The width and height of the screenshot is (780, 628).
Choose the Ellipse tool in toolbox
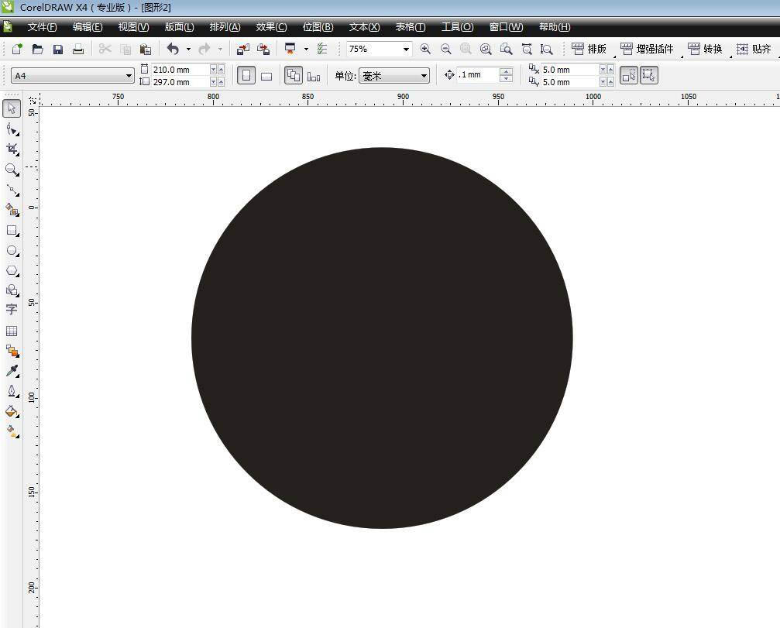coord(12,250)
